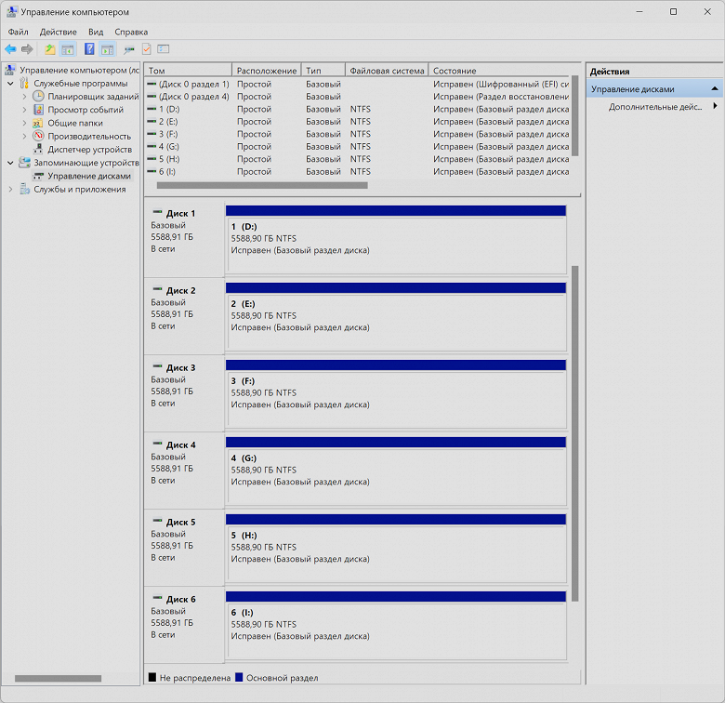Click the Event Viewer icon in tree
The height and width of the screenshot is (703, 725).
pos(38,110)
